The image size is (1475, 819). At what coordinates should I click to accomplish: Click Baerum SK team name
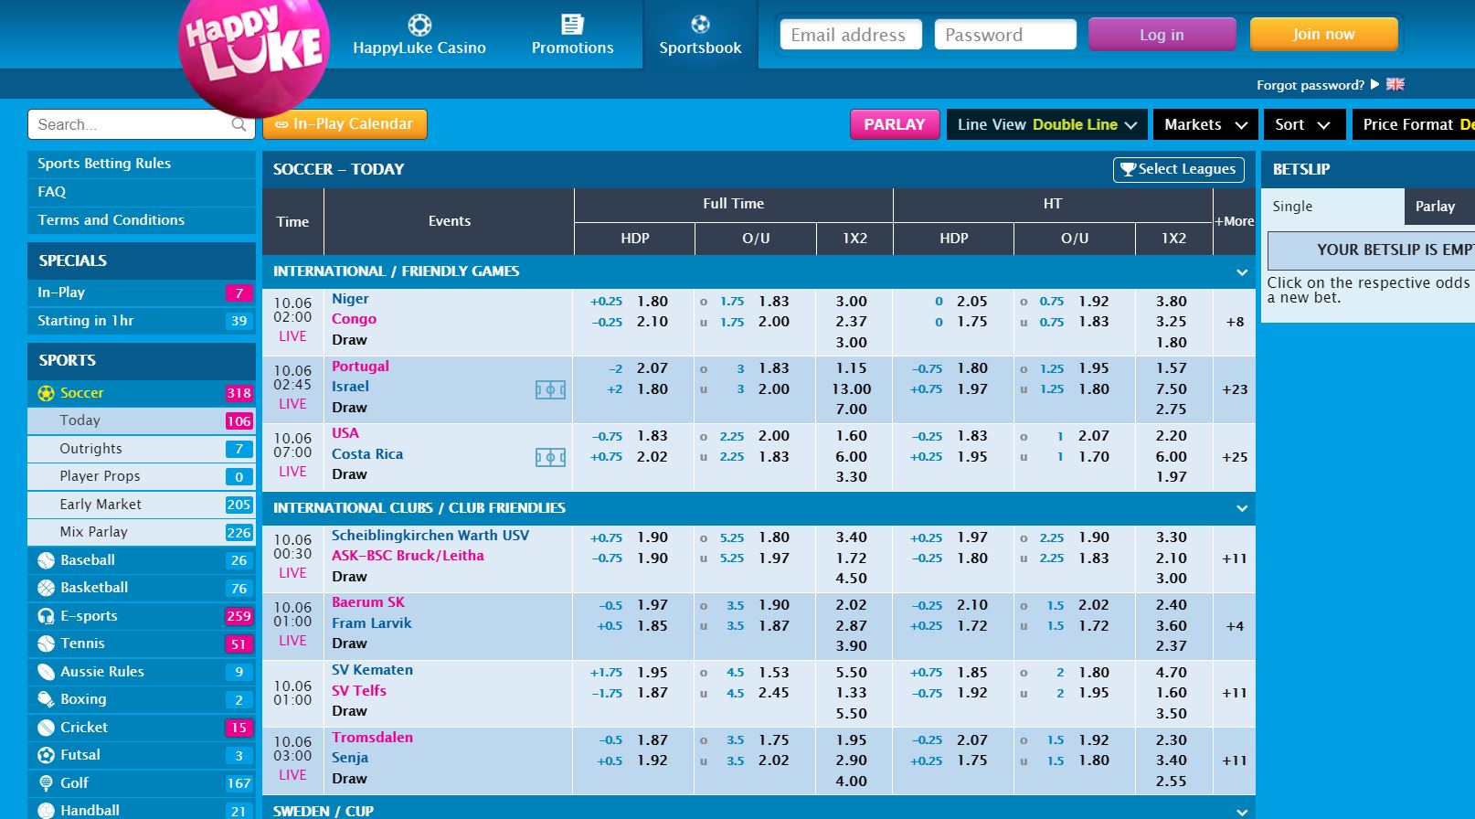(x=367, y=602)
